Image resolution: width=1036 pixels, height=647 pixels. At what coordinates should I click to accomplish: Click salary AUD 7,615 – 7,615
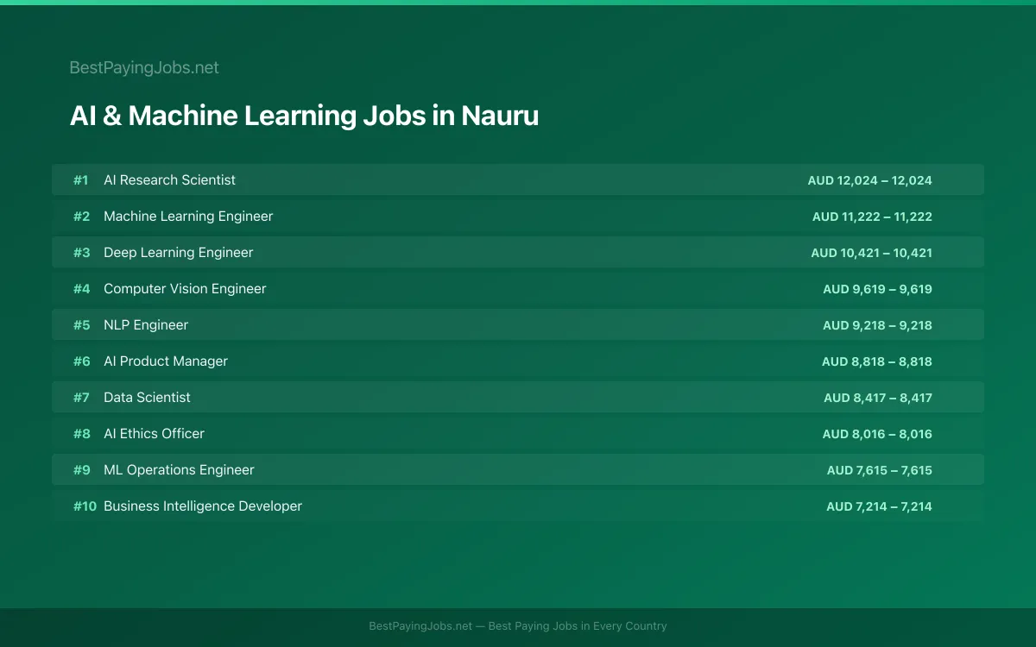tap(880, 470)
